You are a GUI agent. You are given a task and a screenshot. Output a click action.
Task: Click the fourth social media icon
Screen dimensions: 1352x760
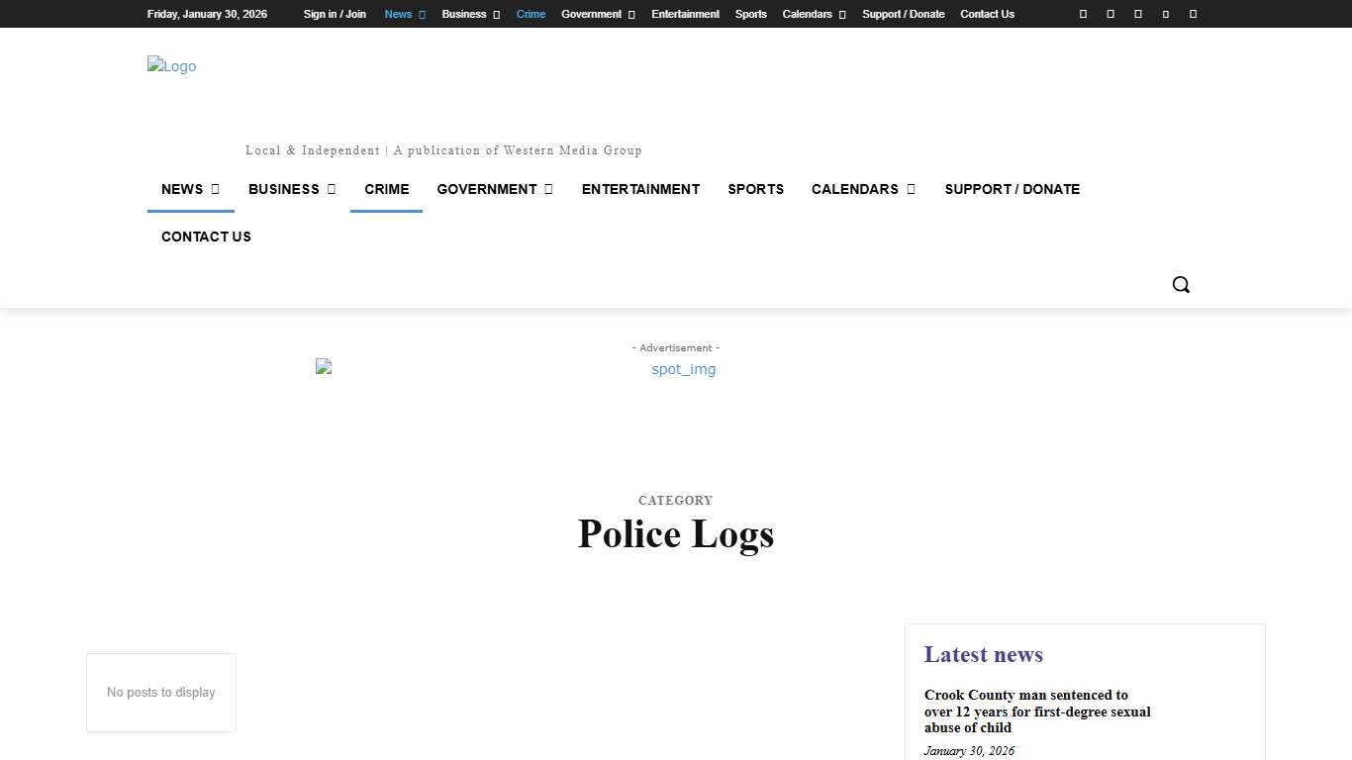tap(1165, 14)
